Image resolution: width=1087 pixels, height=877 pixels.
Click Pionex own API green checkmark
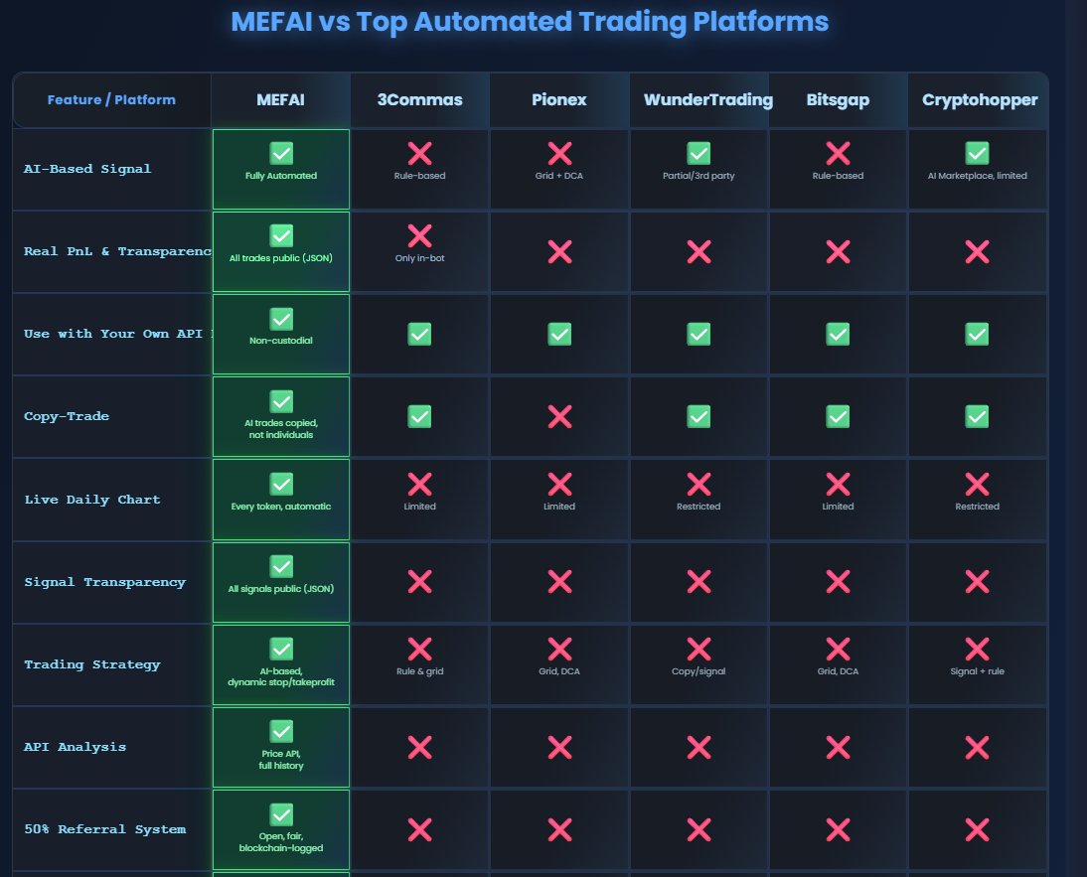tap(559, 334)
